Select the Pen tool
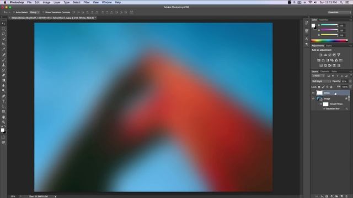 click(x=3, y=96)
